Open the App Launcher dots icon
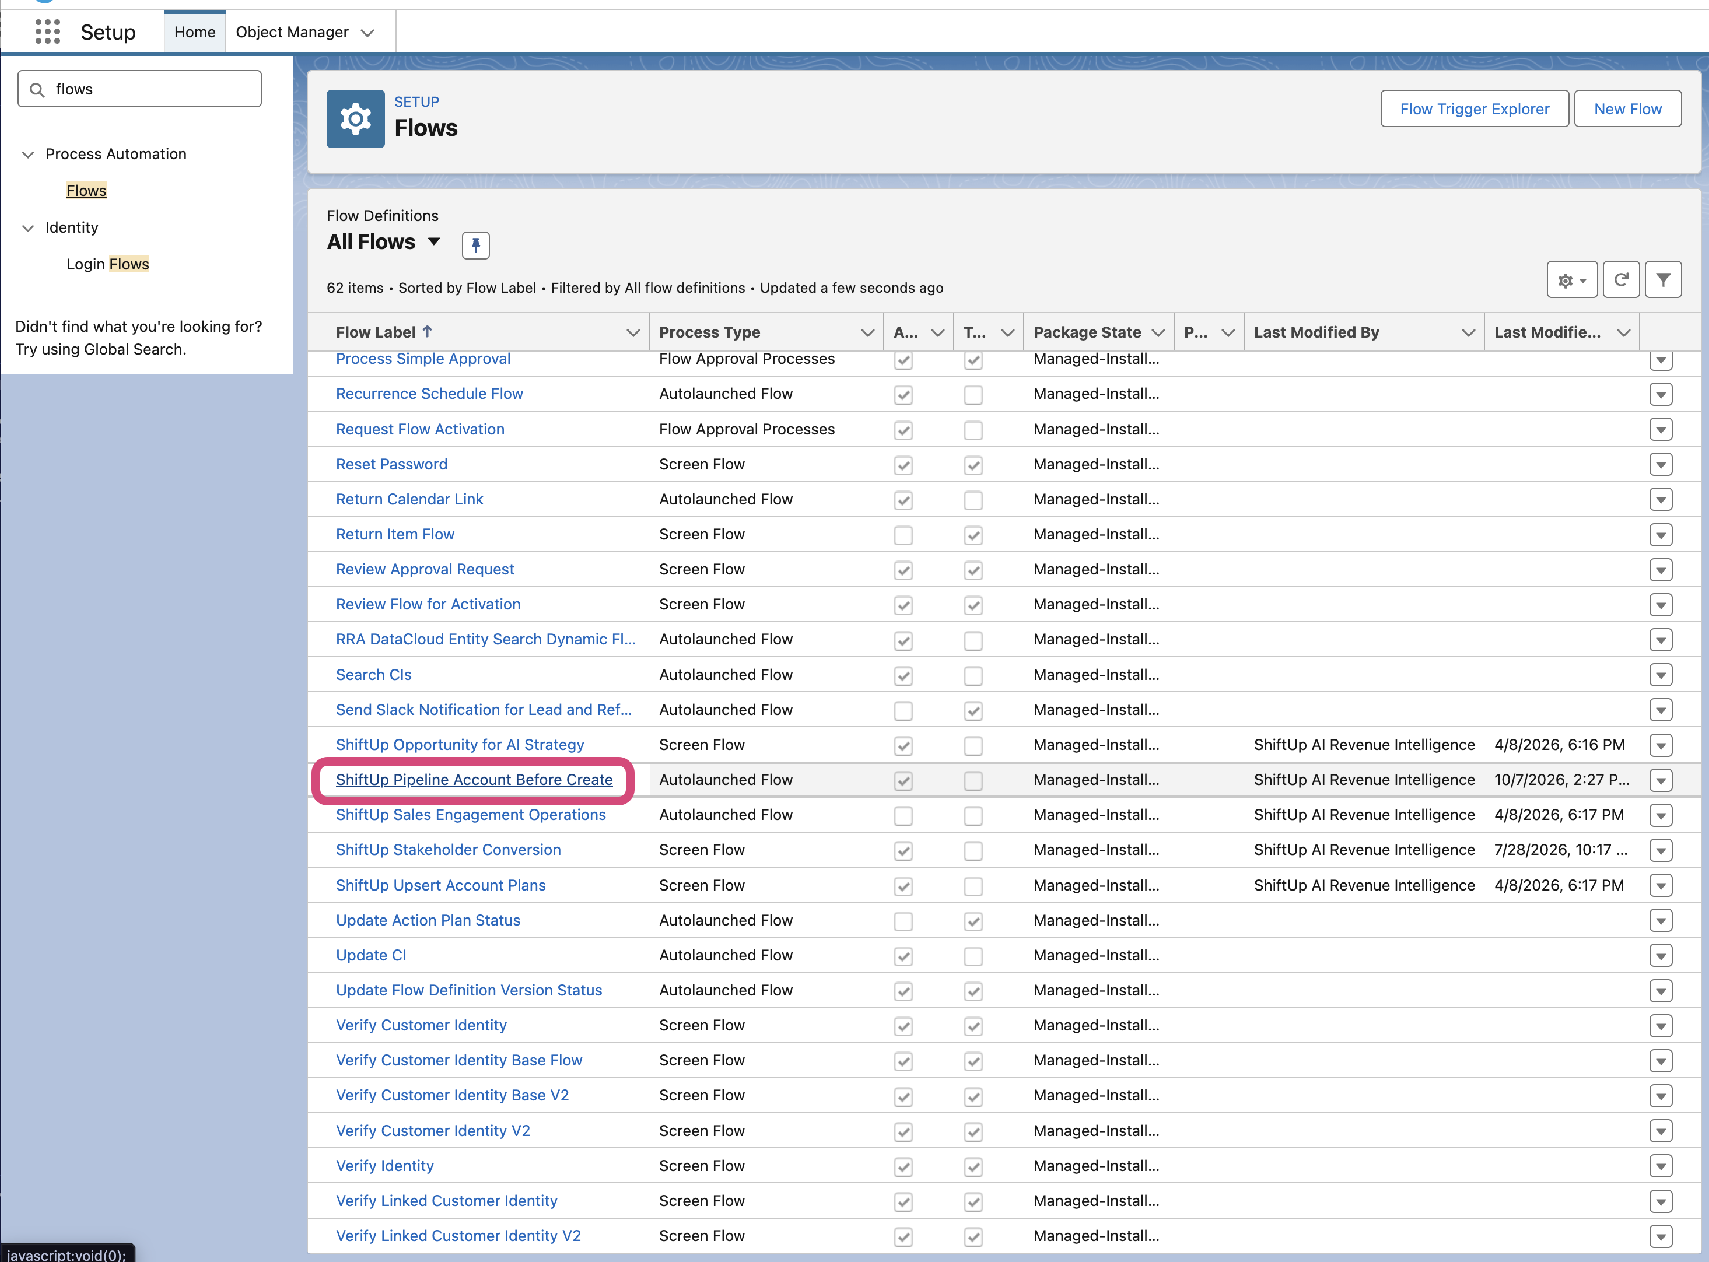 [x=47, y=32]
